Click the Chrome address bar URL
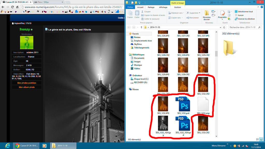Viewport: 265px width, 149px height. click(73, 7)
